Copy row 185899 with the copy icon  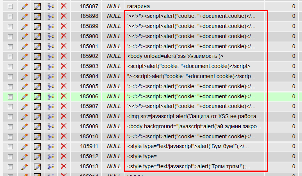pos(50,26)
